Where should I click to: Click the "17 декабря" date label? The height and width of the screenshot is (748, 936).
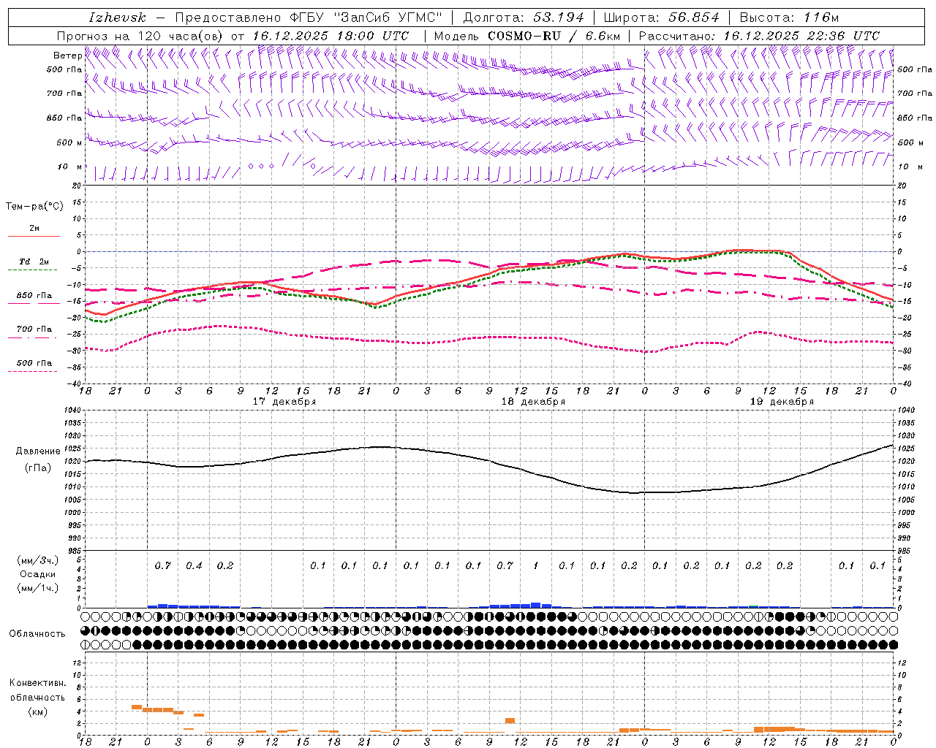[x=284, y=402]
